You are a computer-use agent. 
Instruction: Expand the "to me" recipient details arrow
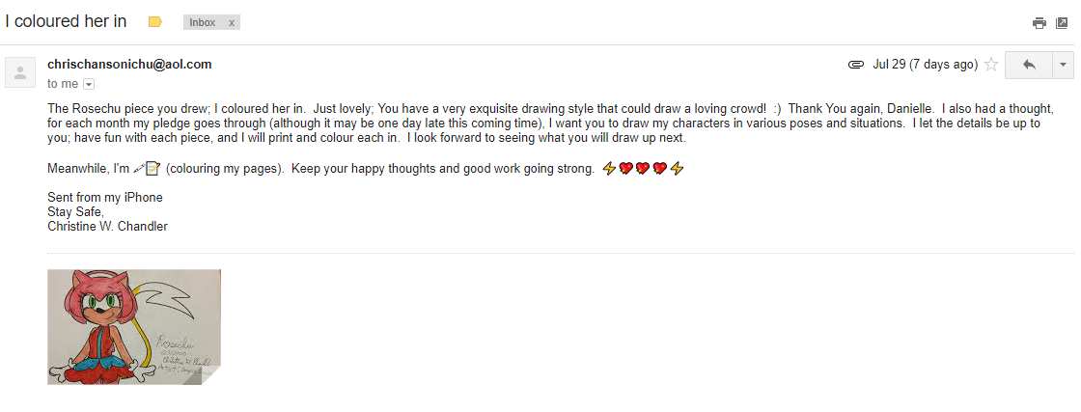(89, 84)
